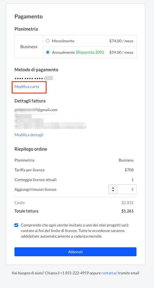Follow the contattaci email link
This screenshot has width=154, height=288.
tap(109, 273)
